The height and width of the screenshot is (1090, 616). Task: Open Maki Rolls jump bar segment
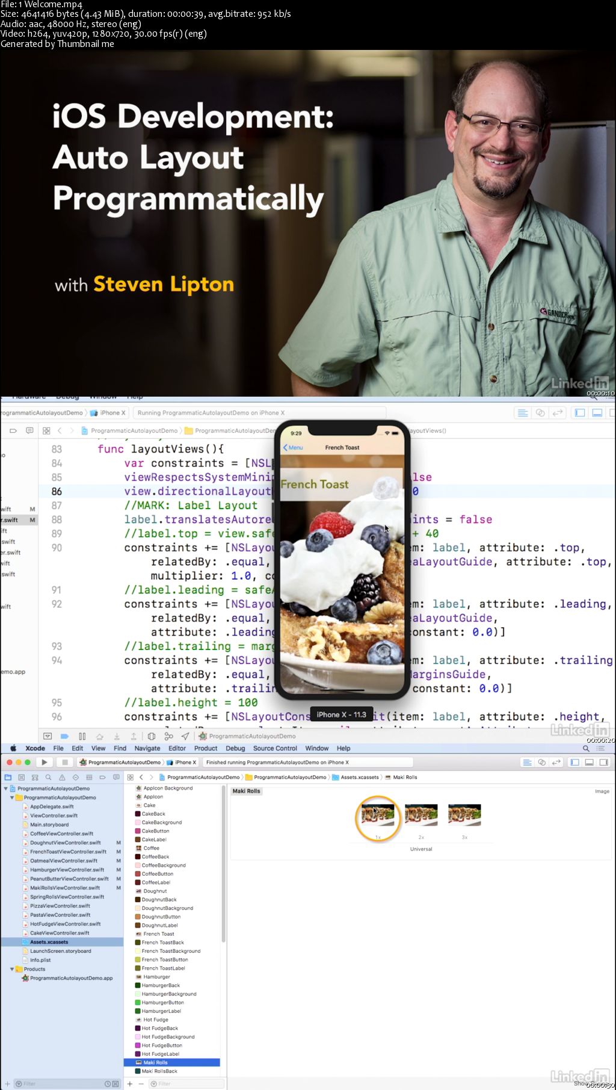coord(401,777)
